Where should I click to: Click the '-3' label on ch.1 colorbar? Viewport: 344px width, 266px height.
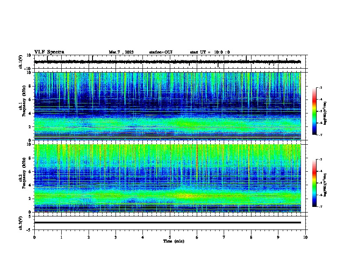(320, 88)
